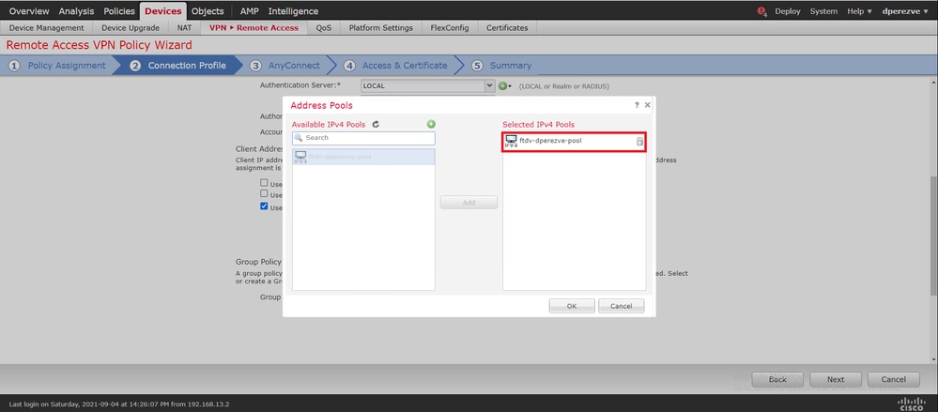
Task: Refresh the Available IPv4 Pools list
Action: (376, 125)
